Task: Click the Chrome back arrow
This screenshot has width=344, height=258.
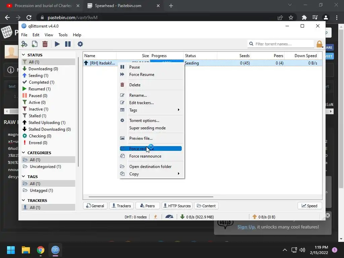Action: (7, 17)
